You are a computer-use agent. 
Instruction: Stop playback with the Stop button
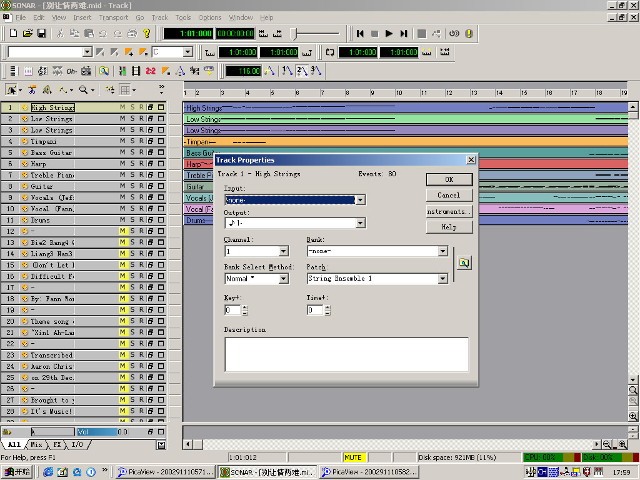[x=374, y=34]
